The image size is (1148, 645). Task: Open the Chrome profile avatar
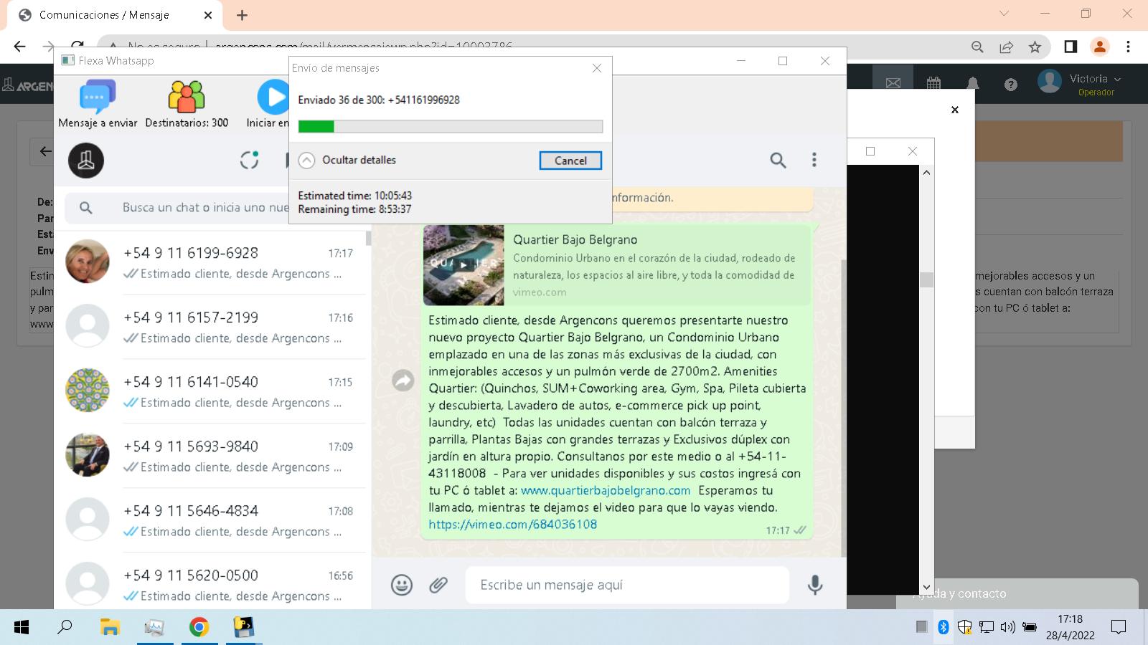[1099, 47]
